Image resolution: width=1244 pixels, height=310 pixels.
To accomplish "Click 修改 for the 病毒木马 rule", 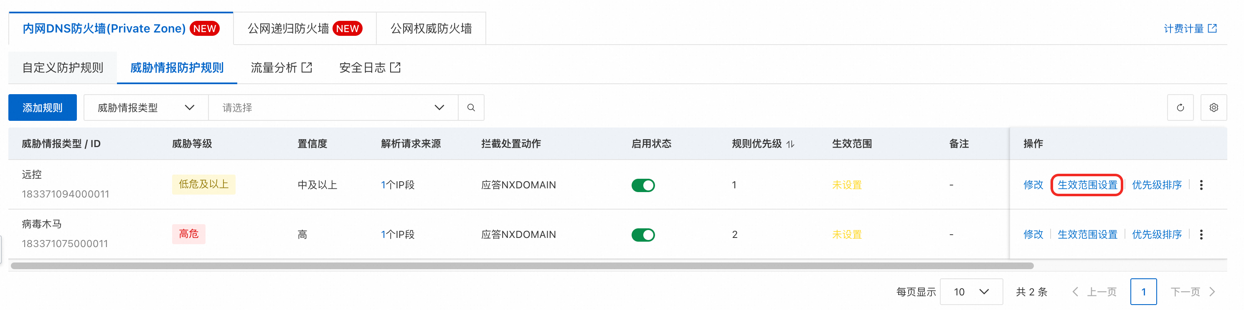I will [x=1033, y=235].
